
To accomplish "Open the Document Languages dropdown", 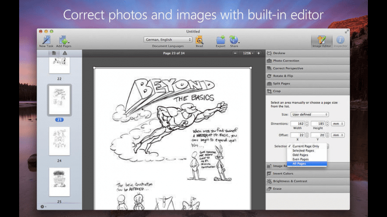I will pyautogui.click(x=168, y=39).
